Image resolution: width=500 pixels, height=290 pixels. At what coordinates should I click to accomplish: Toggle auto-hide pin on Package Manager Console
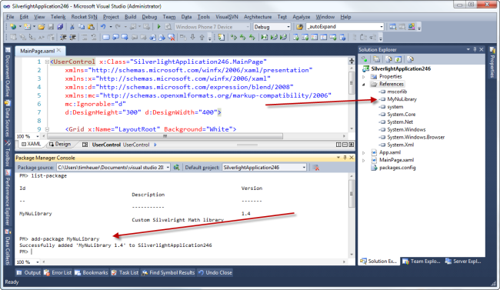[345, 158]
